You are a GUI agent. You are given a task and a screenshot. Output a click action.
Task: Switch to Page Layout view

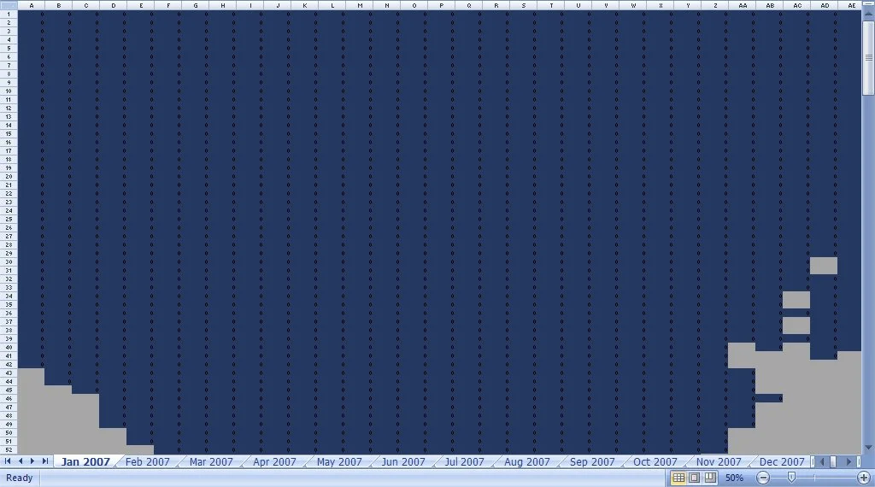694,478
